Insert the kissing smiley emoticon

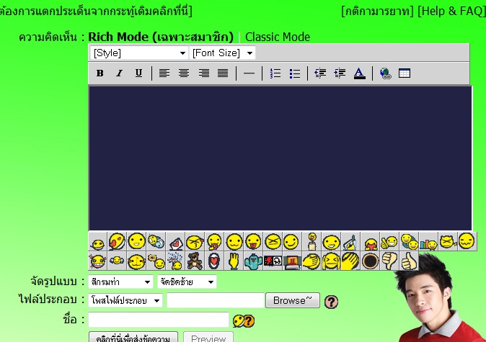pyautogui.click(x=195, y=241)
